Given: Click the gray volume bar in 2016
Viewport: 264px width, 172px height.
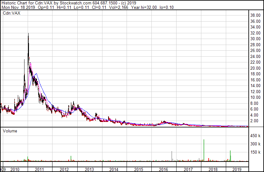Looking at the screenshot, I should pos(172,156).
